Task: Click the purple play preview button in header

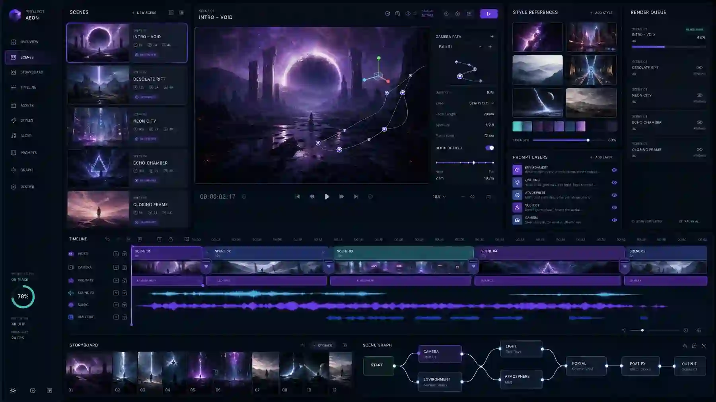Action: coord(488,14)
